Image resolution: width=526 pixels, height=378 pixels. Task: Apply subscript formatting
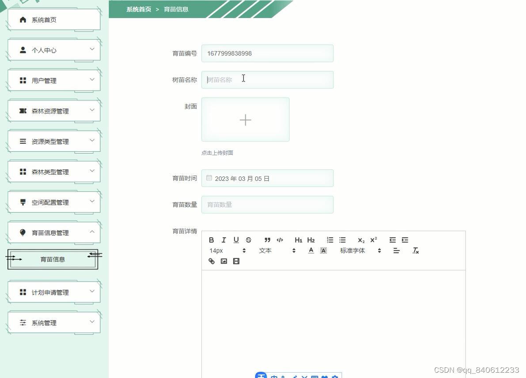[361, 240]
